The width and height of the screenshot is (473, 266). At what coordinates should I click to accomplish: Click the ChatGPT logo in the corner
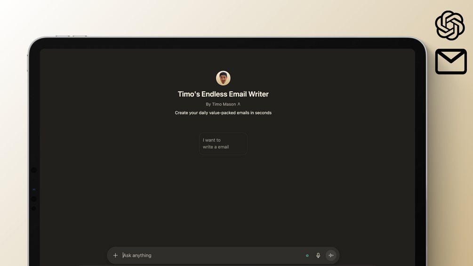click(x=450, y=25)
